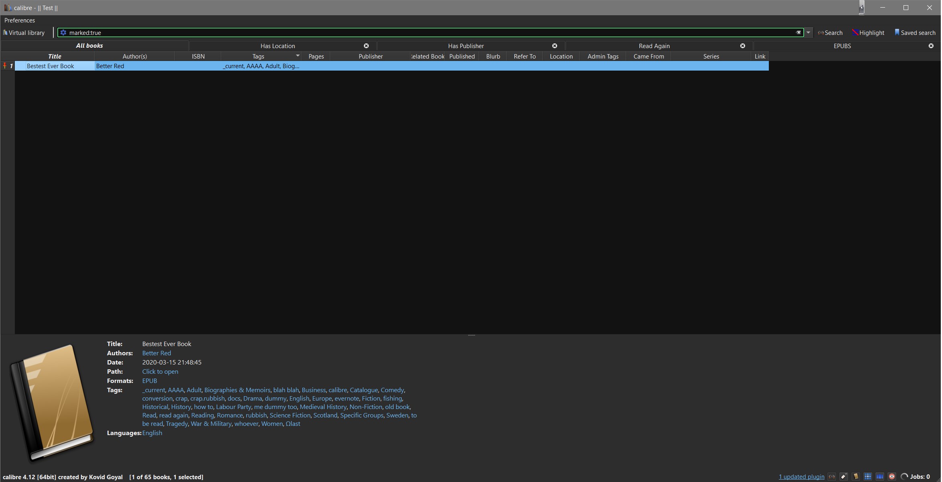Toggle the Book details eye icon

[x=892, y=477]
